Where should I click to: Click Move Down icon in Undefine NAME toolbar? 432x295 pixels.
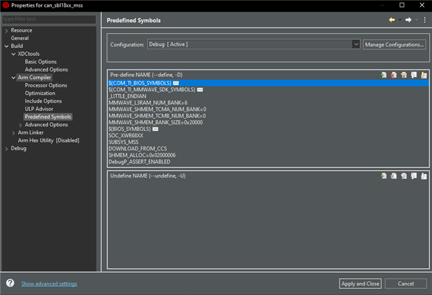click(424, 176)
